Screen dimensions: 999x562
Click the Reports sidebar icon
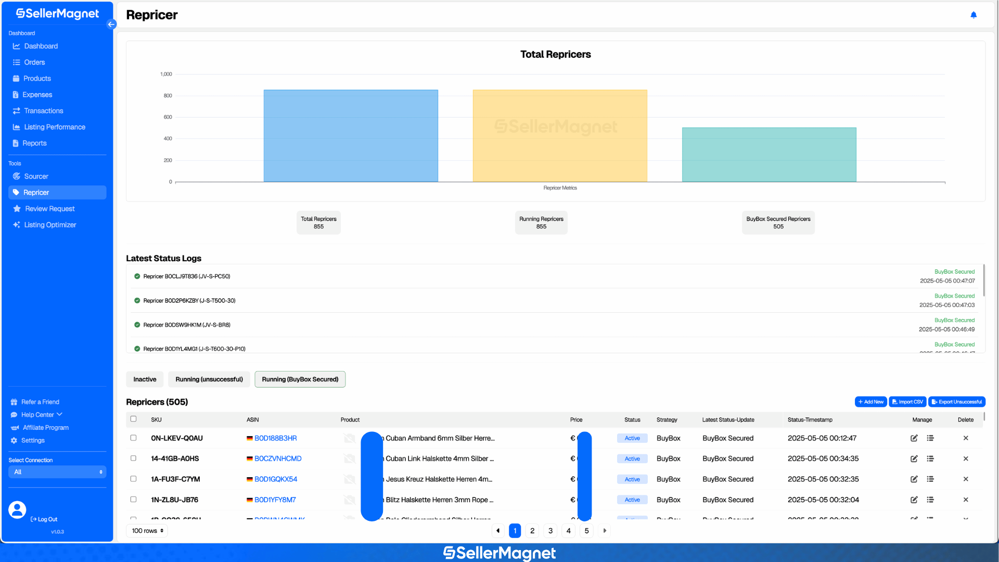[x=16, y=143]
